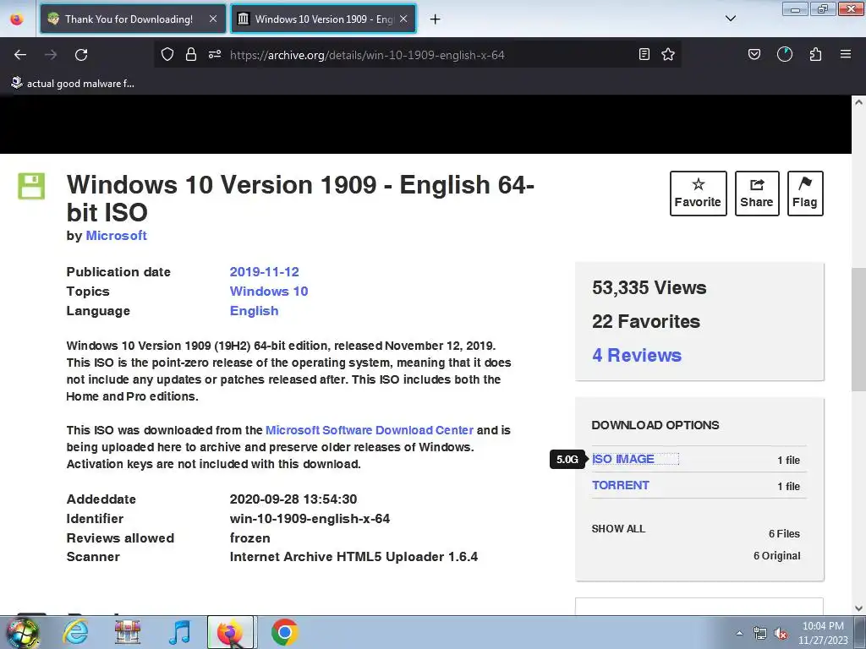The image size is (866, 649).
Task: Open the downloads progress icon
Action: pyautogui.click(x=785, y=54)
